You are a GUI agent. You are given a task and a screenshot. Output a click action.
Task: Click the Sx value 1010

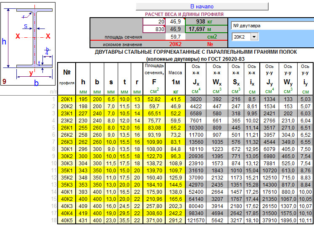[x=236, y=171]
